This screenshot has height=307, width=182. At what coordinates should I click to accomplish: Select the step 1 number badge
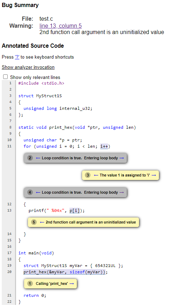click(x=30, y=283)
